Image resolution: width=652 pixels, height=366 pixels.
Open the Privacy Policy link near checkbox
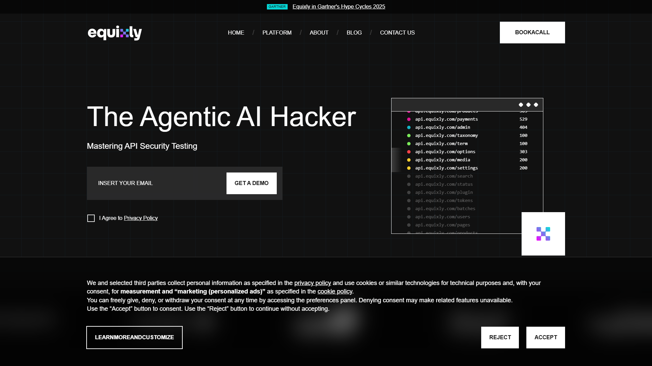point(141,218)
